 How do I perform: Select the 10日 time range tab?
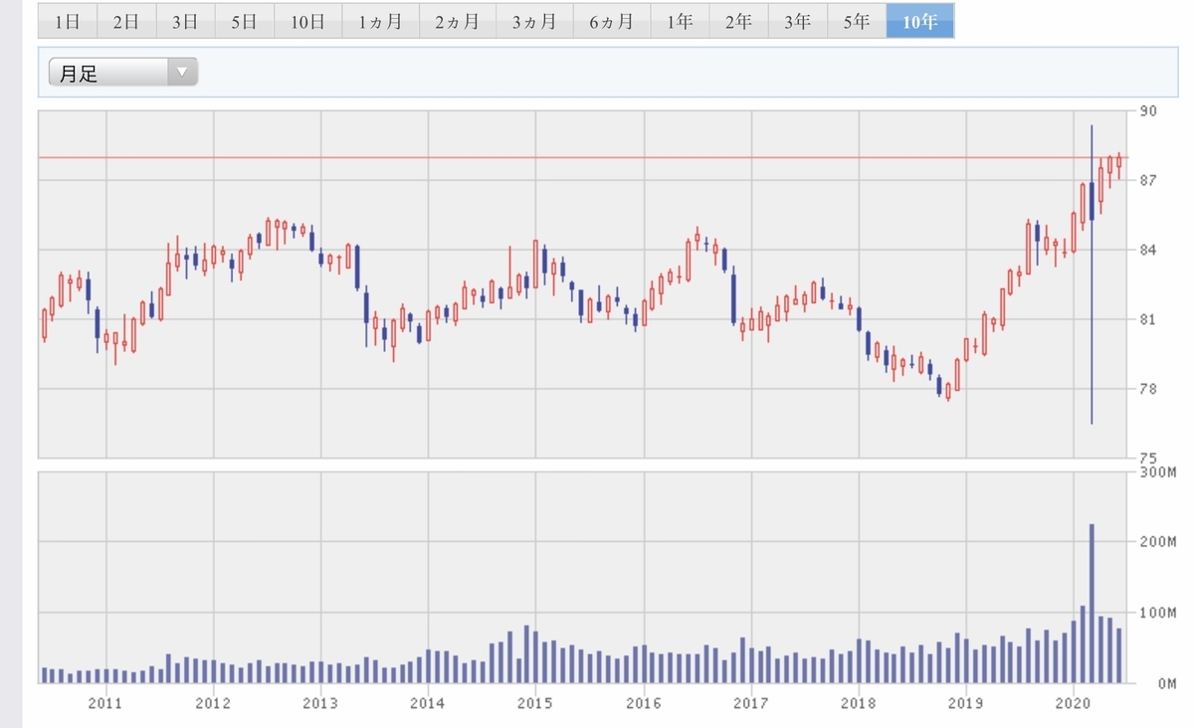pyautogui.click(x=307, y=21)
